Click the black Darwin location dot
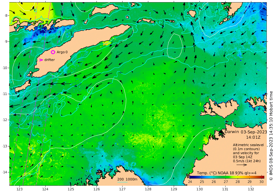The width and height of the screenshot is (273, 195). [x=221, y=132]
